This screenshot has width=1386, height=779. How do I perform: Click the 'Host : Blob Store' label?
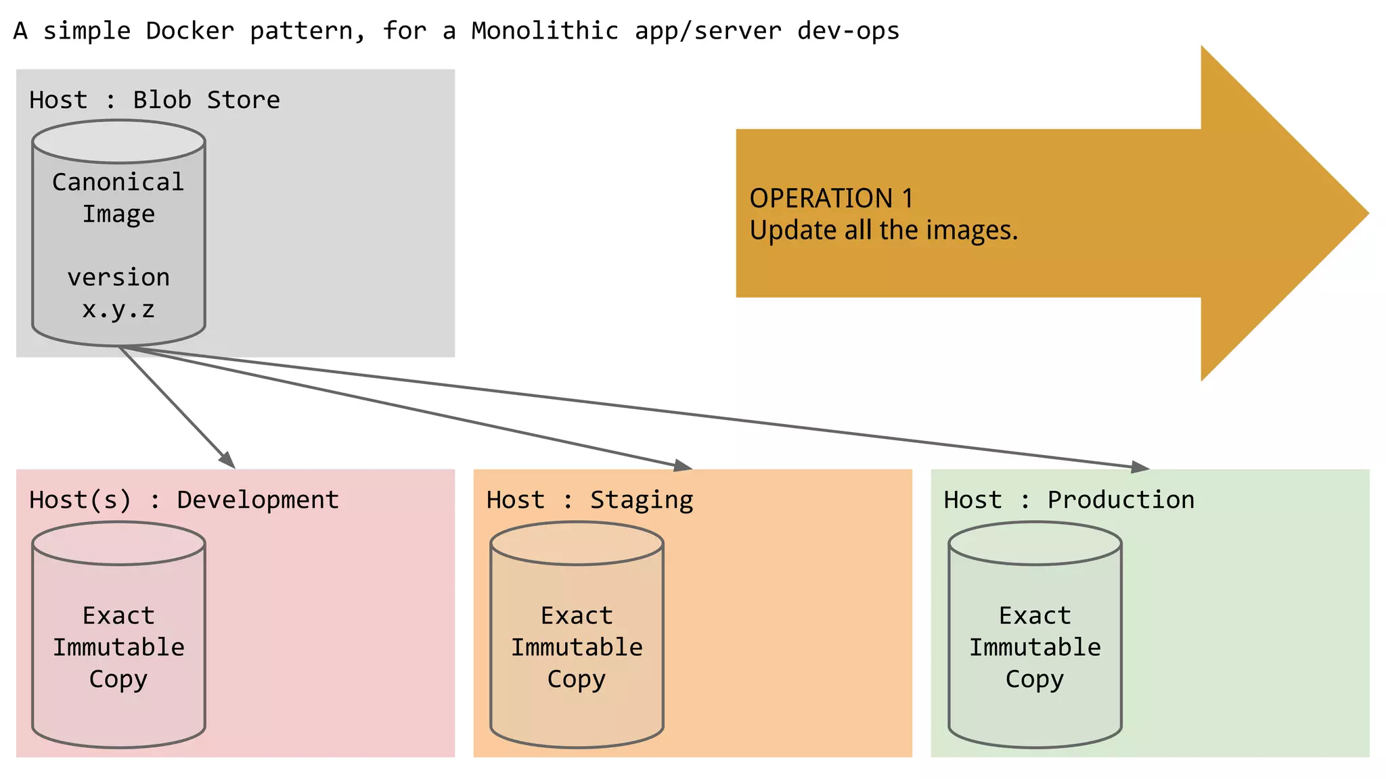(x=154, y=100)
